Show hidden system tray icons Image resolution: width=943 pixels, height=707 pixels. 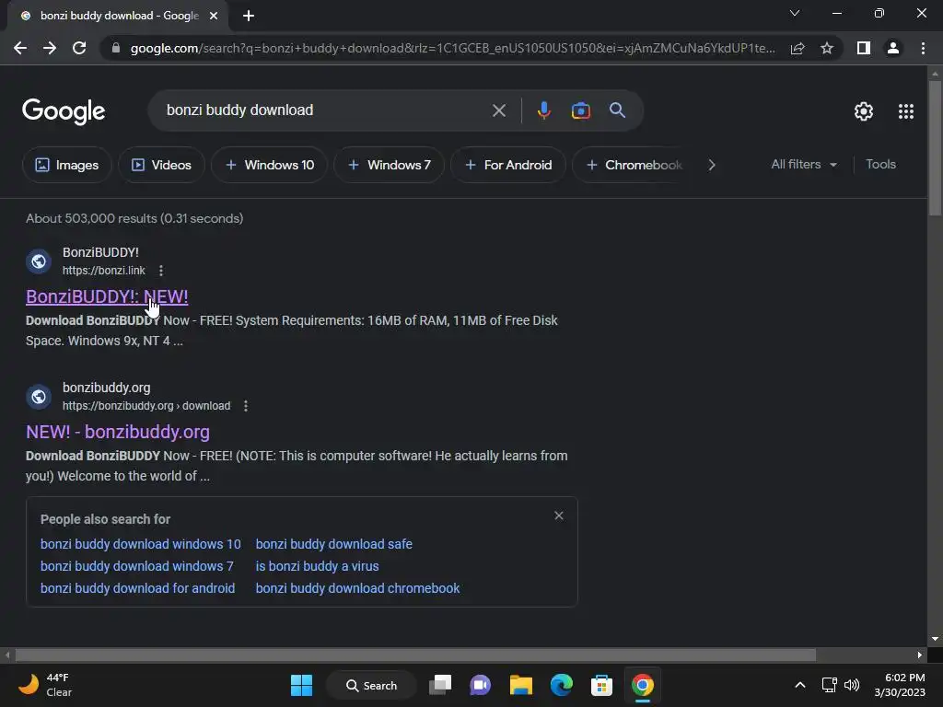[800, 685]
